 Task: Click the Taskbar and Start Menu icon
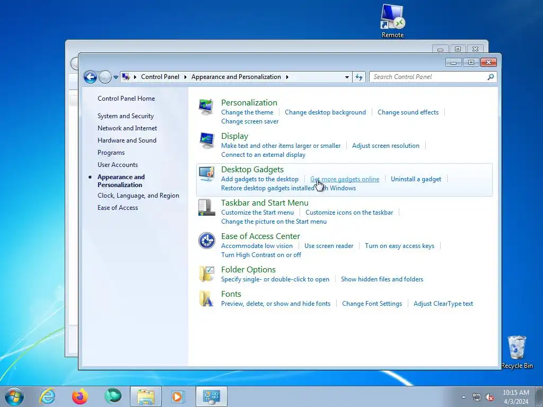pos(207,207)
